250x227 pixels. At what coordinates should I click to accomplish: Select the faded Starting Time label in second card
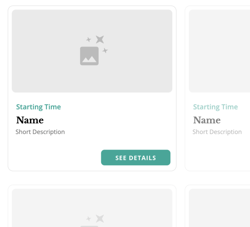pos(215,107)
